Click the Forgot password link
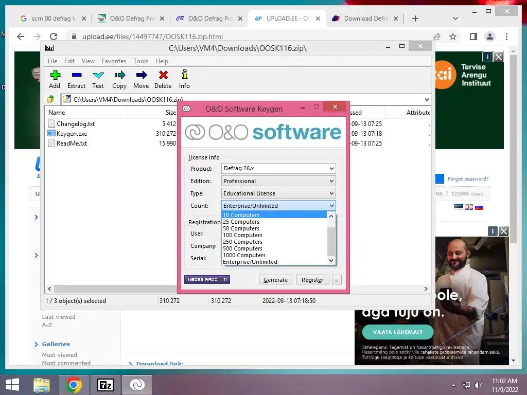 pyautogui.click(x=468, y=178)
